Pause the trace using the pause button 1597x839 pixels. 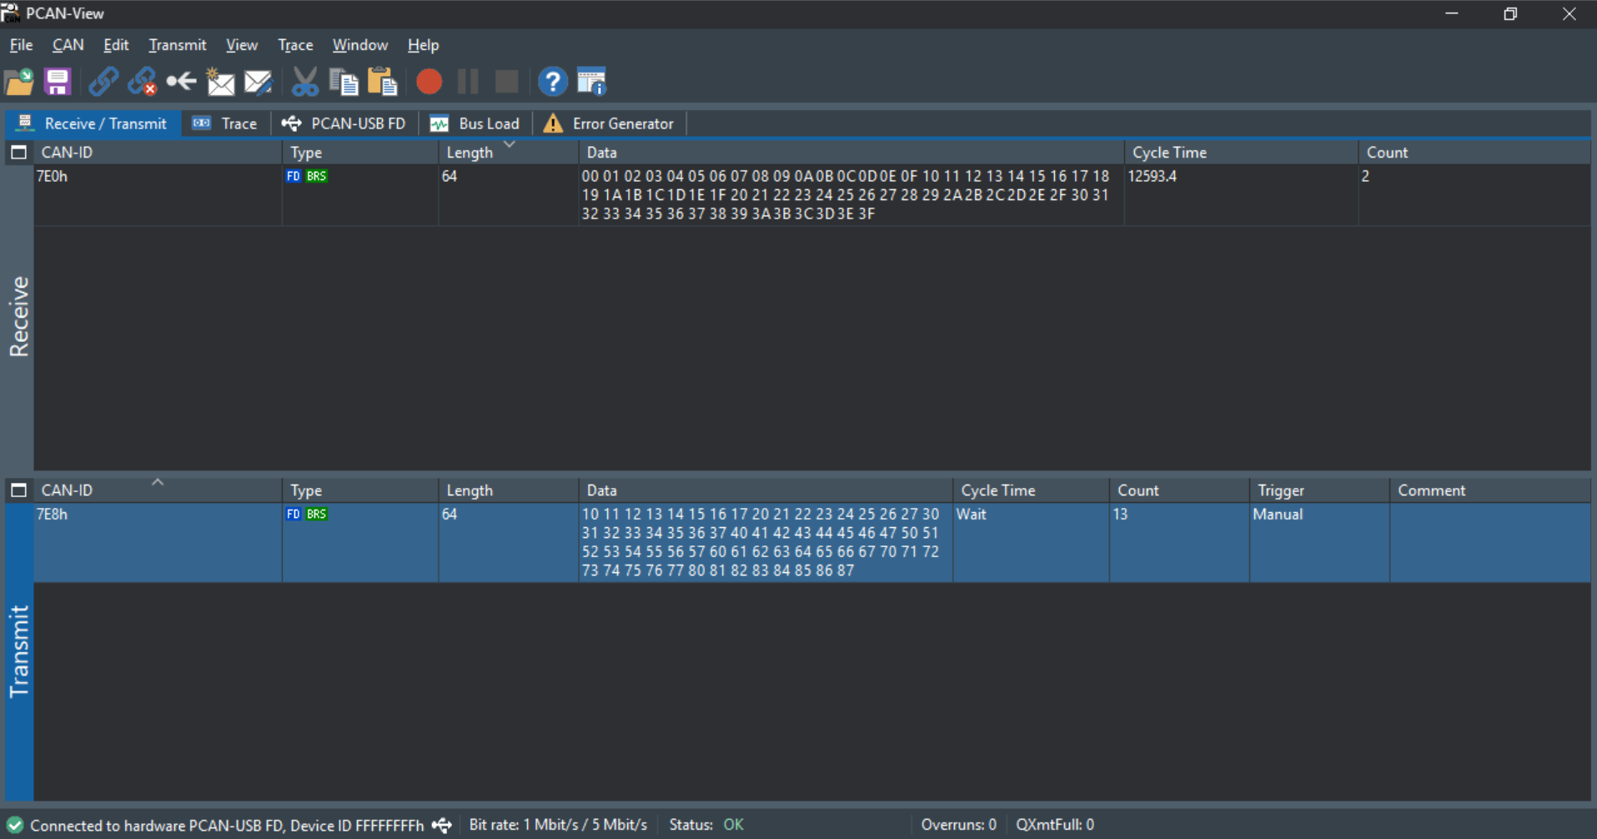(468, 82)
